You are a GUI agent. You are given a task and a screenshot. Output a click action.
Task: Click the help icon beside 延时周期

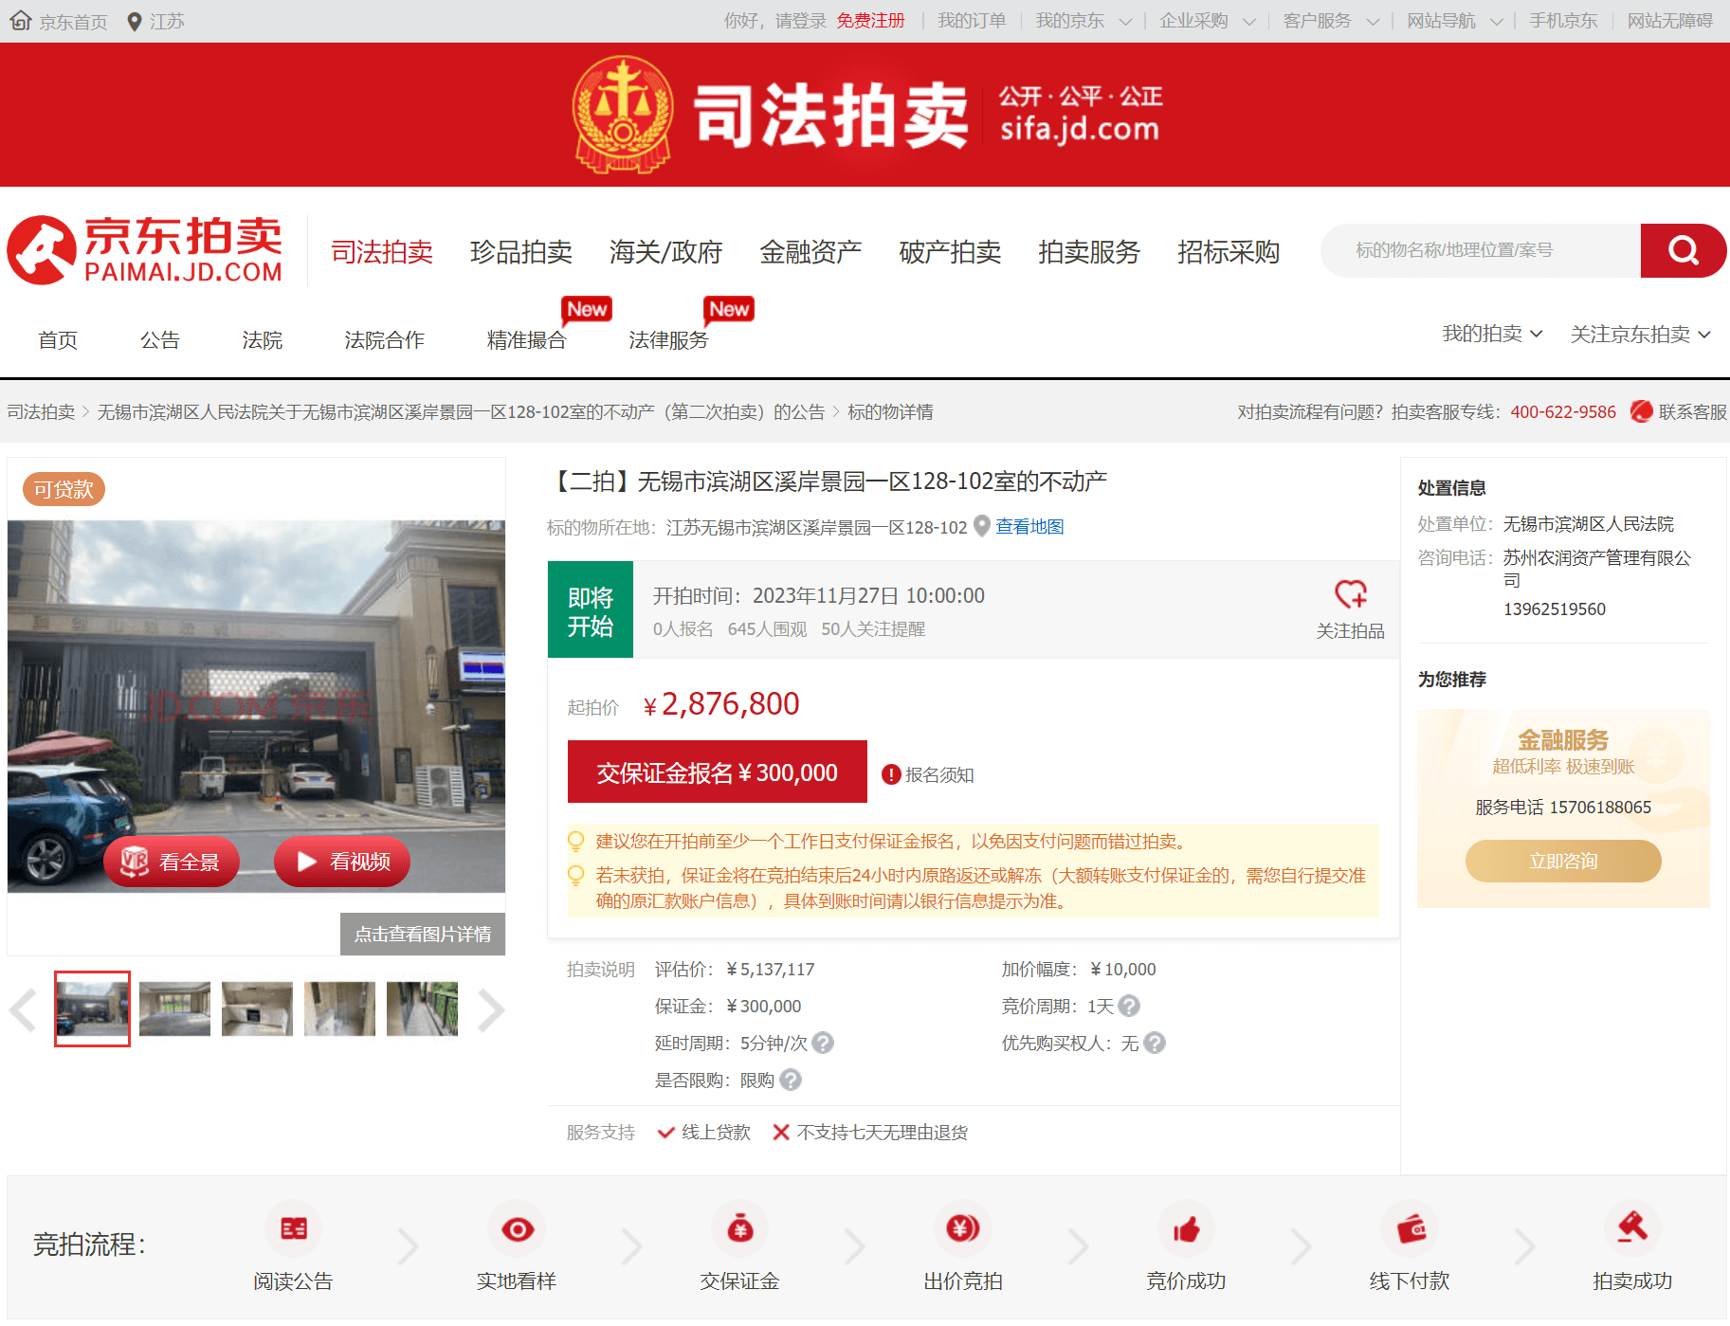[x=823, y=1043]
